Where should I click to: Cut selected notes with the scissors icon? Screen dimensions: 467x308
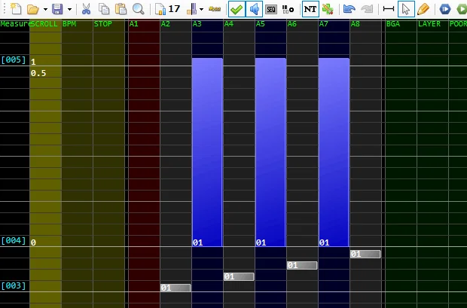[86, 9]
